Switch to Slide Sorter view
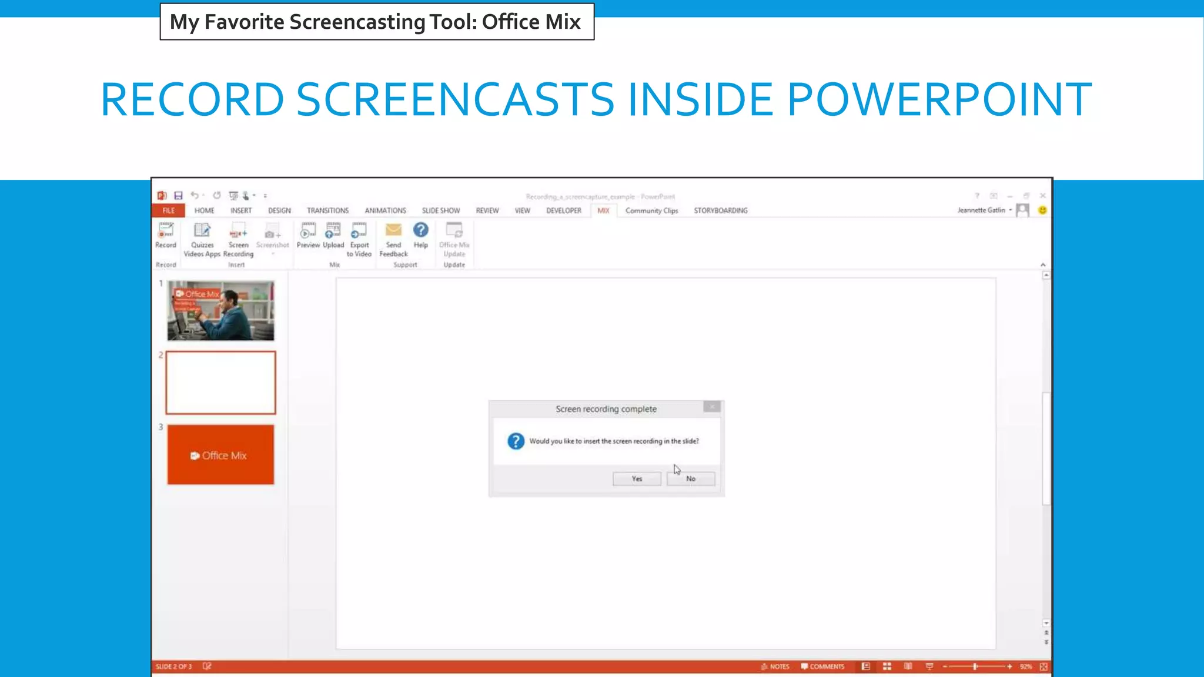Image resolution: width=1204 pixels, height=677 pixels. click(887, 666)
